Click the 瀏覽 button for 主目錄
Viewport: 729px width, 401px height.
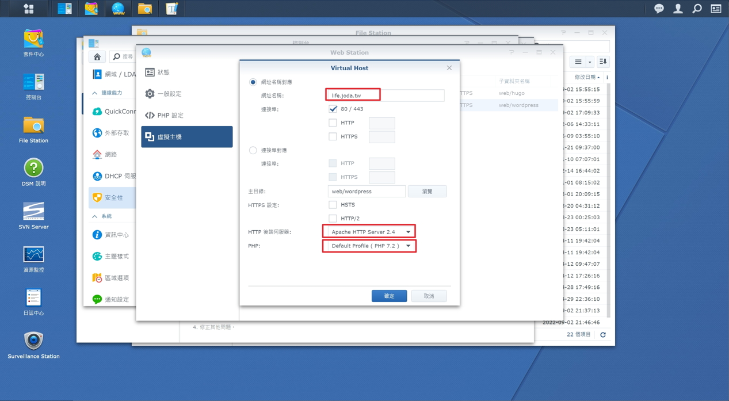tap(427, 192)
